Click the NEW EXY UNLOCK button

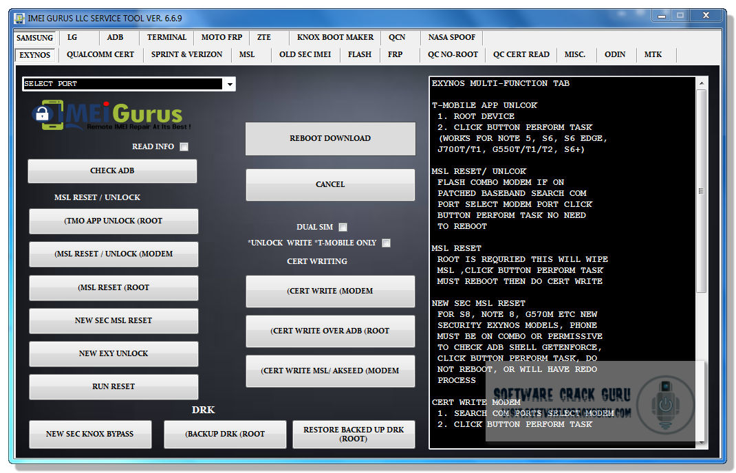click(113, 354)
